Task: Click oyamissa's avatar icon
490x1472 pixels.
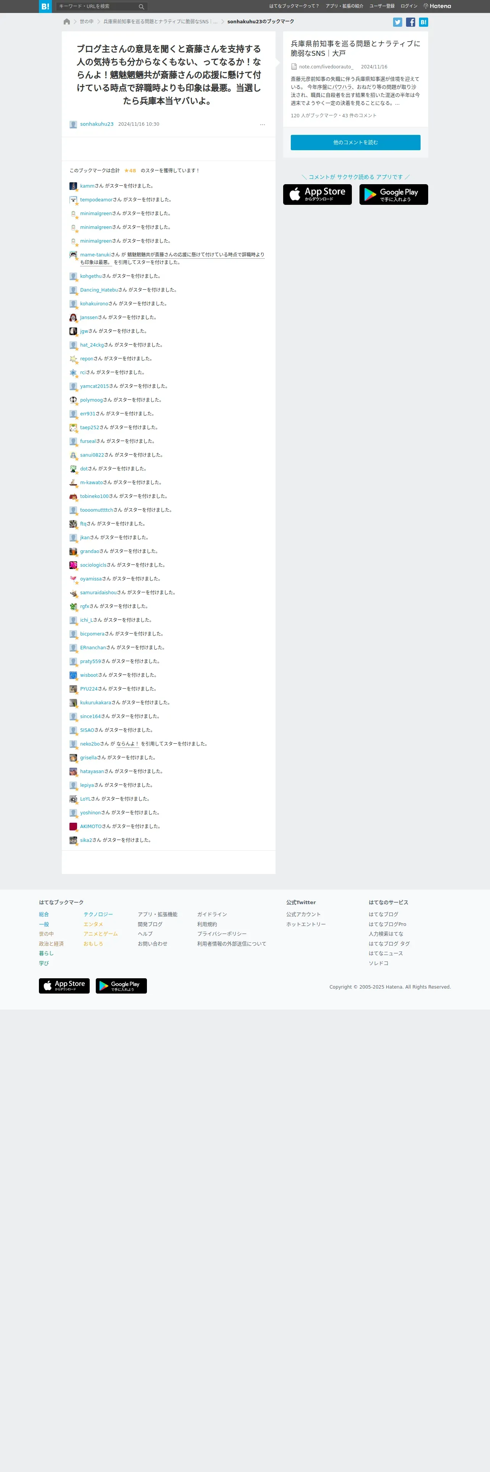Action: (73, 579)
